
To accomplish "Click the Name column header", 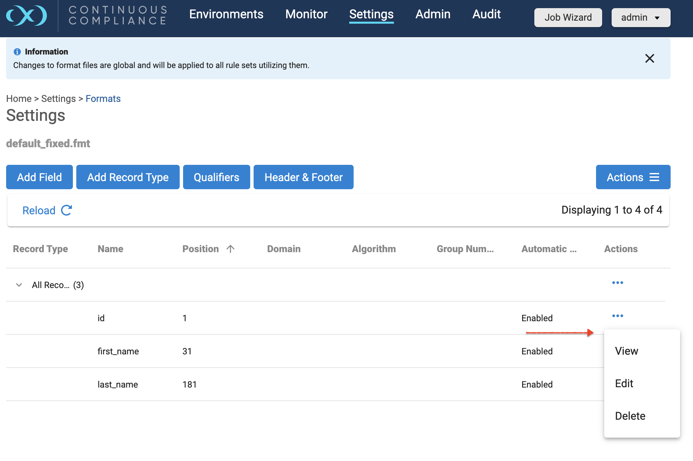I will (110, 249).
